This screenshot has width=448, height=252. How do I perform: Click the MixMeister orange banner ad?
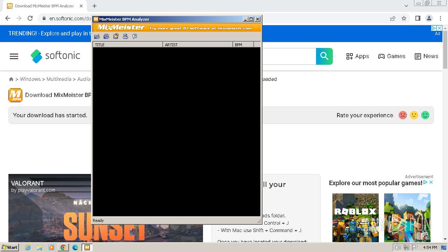pyautogui.click(x=177, y=28)
